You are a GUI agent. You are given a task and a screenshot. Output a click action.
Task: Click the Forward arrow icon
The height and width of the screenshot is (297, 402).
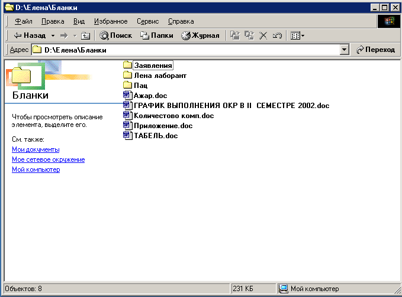[x=64, y=35]
